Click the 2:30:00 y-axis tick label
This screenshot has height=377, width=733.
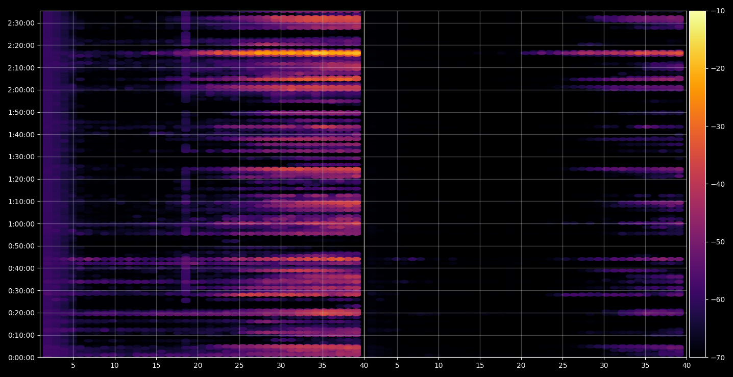[21, 23]
